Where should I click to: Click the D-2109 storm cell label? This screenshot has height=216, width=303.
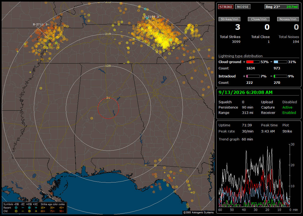coord(152,16)
